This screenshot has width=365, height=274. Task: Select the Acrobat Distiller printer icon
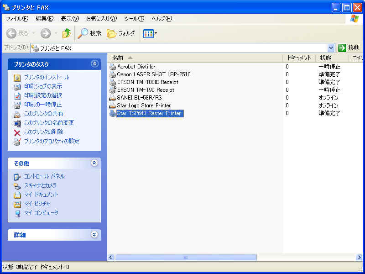[113, 67]
